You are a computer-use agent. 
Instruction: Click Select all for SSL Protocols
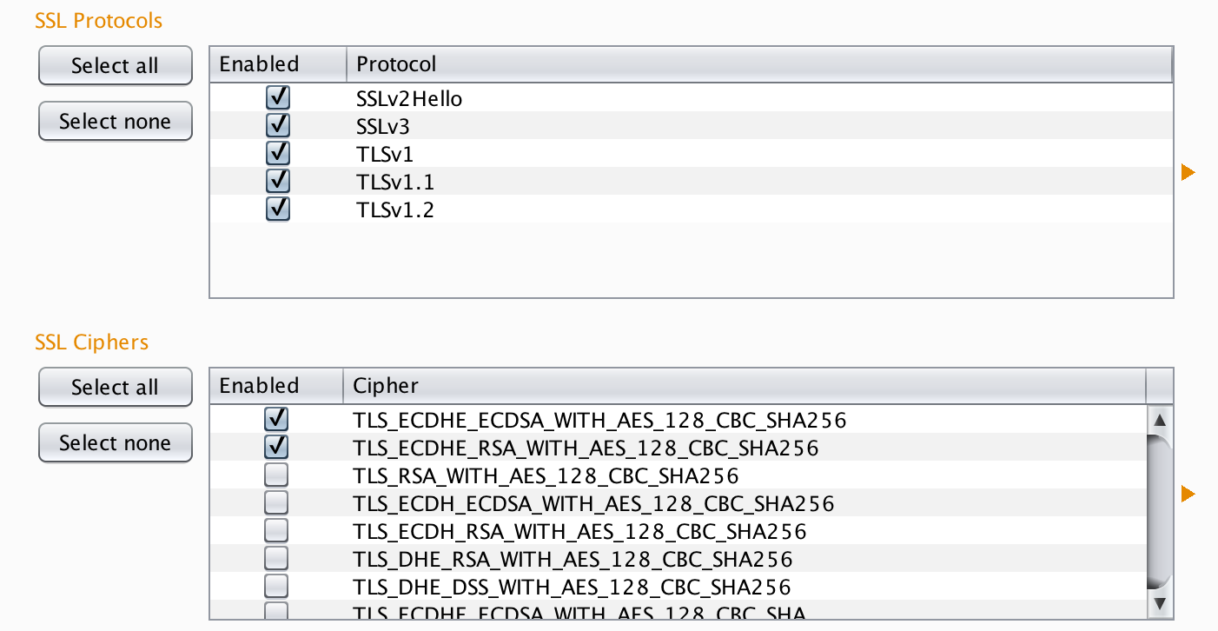click(115, 66)
